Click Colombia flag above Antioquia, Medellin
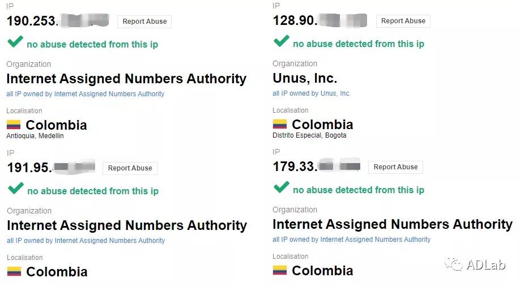 tap(14, 125)
